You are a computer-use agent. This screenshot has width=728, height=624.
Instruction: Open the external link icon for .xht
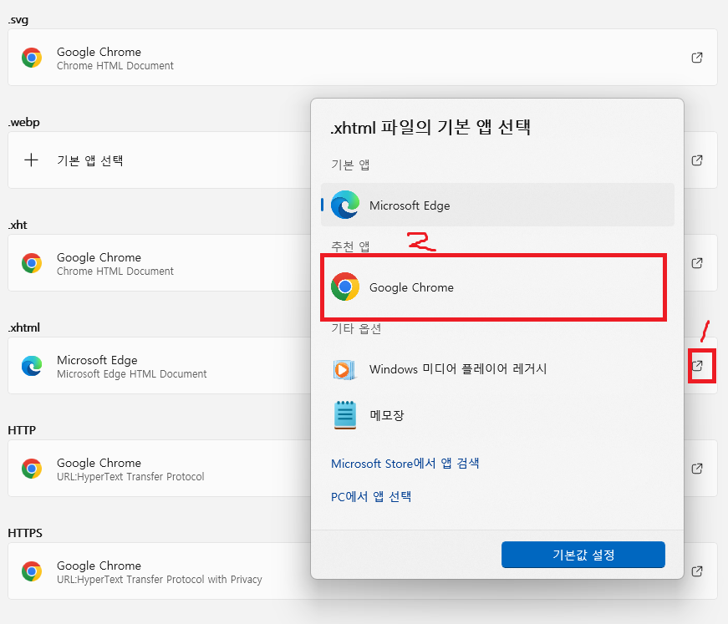(697, 263)
